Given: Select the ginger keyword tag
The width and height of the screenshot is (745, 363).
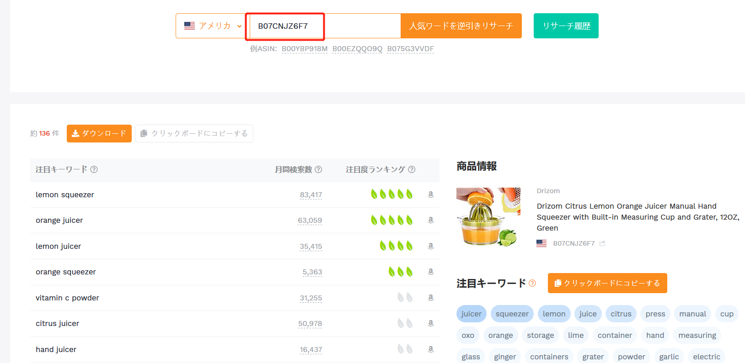Looking at the screenshot, I should click(505, 357).
